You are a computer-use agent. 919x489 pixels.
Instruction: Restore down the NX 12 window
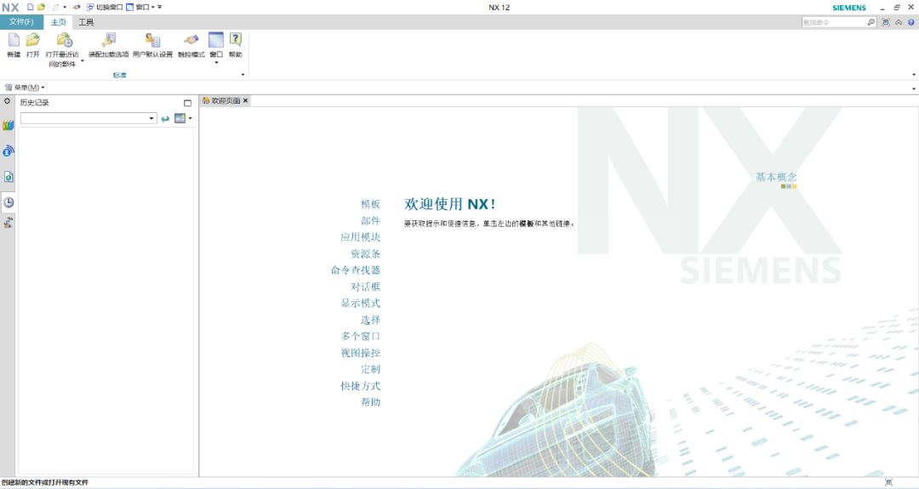point(897,7)
